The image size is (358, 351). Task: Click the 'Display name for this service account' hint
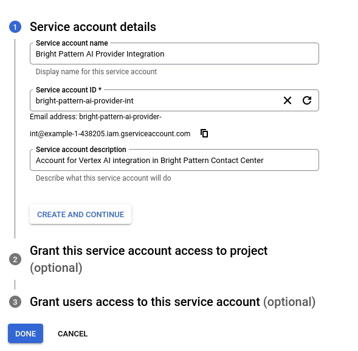[x=96, y=72]
